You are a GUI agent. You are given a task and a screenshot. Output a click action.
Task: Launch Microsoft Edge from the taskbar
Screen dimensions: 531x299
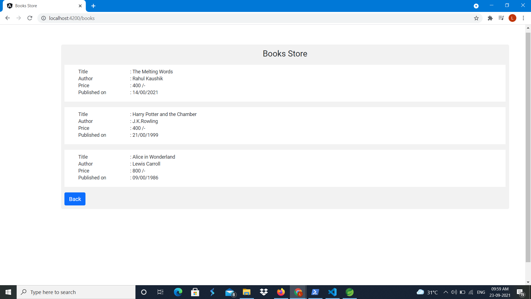[x=178, y=292]
